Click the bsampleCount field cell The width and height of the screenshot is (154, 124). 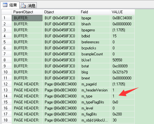94,54
